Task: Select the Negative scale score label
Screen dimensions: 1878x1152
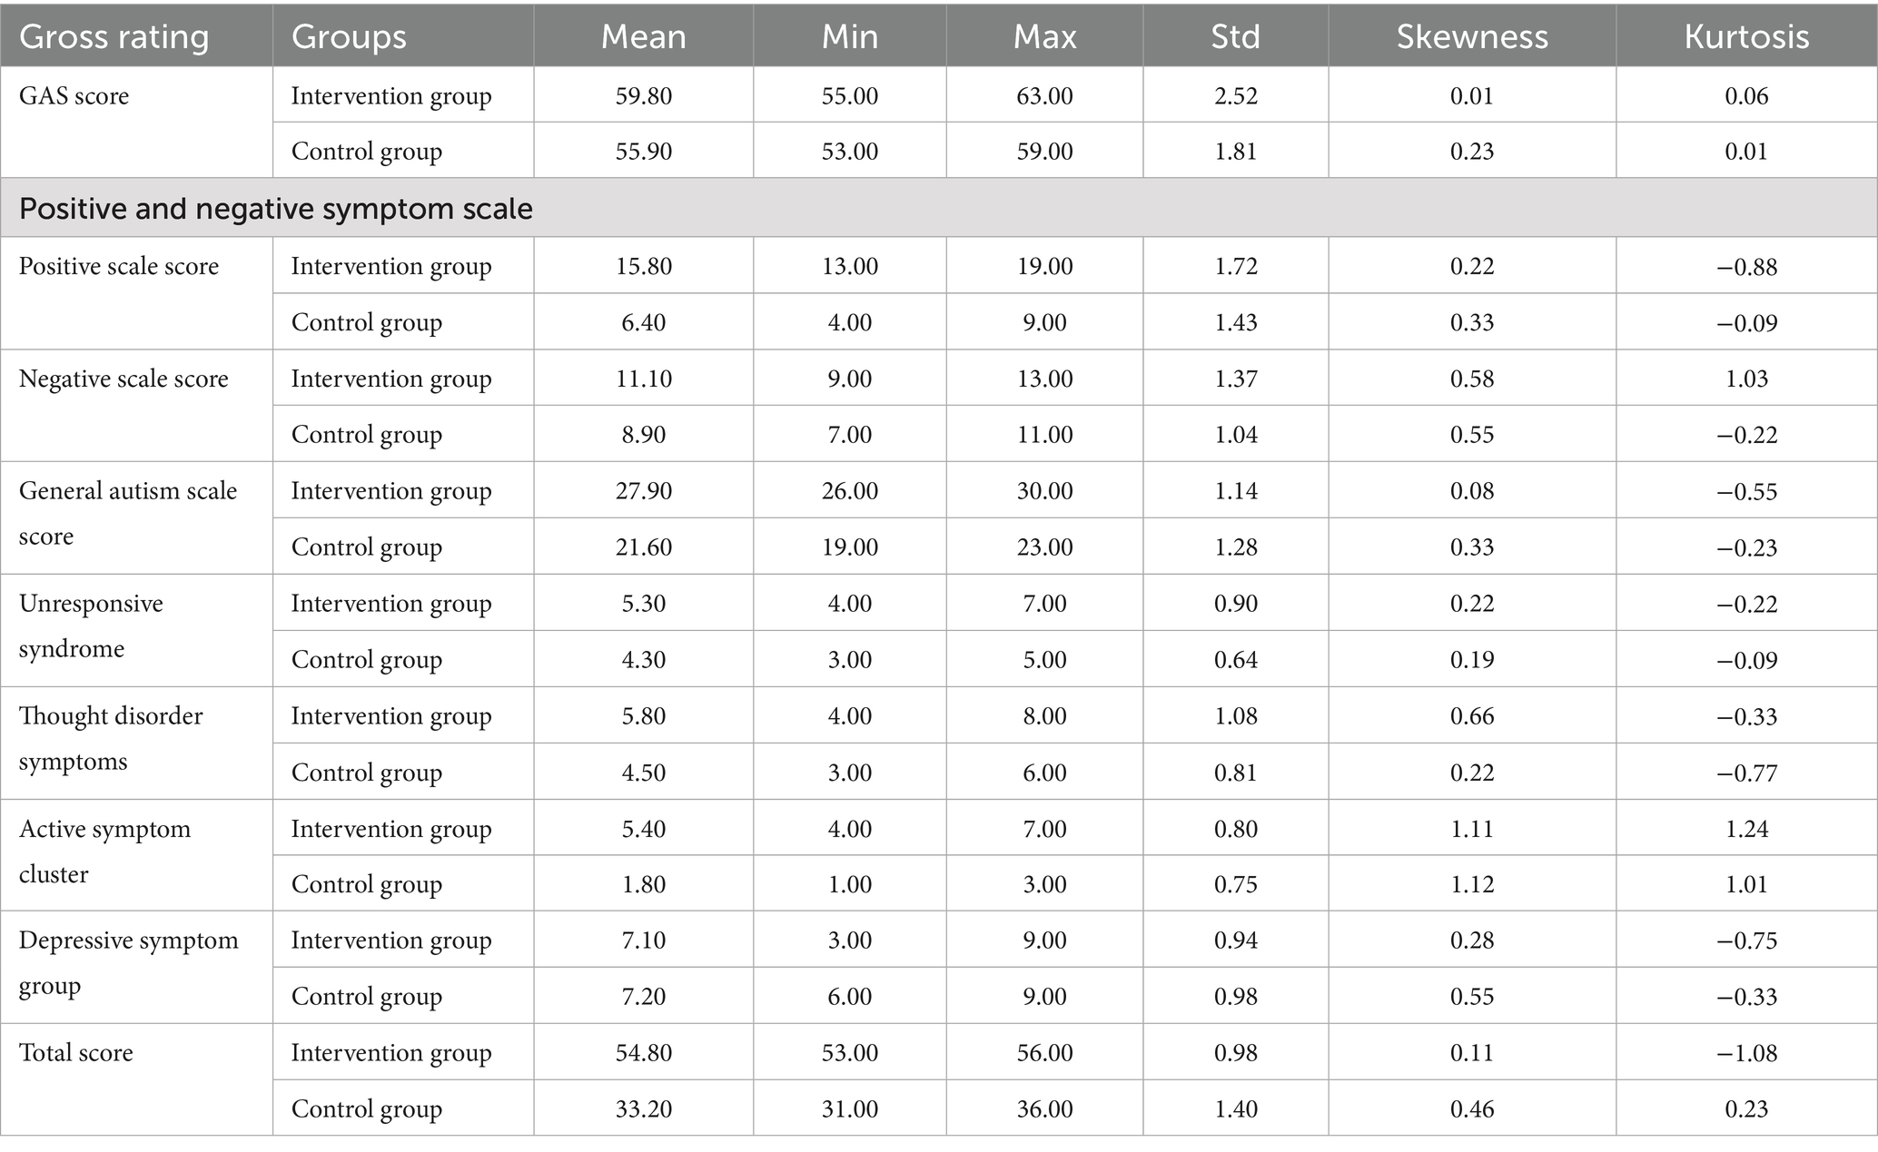Action: (x=124, y=379)
